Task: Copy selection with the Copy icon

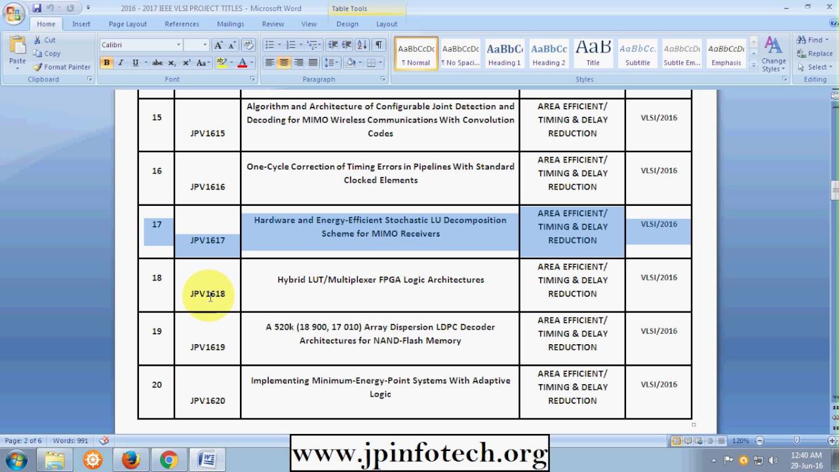Action: [x=47, y=54]
